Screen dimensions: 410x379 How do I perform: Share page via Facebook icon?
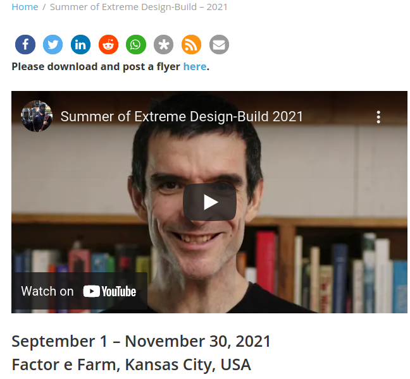tap(25, 45)
